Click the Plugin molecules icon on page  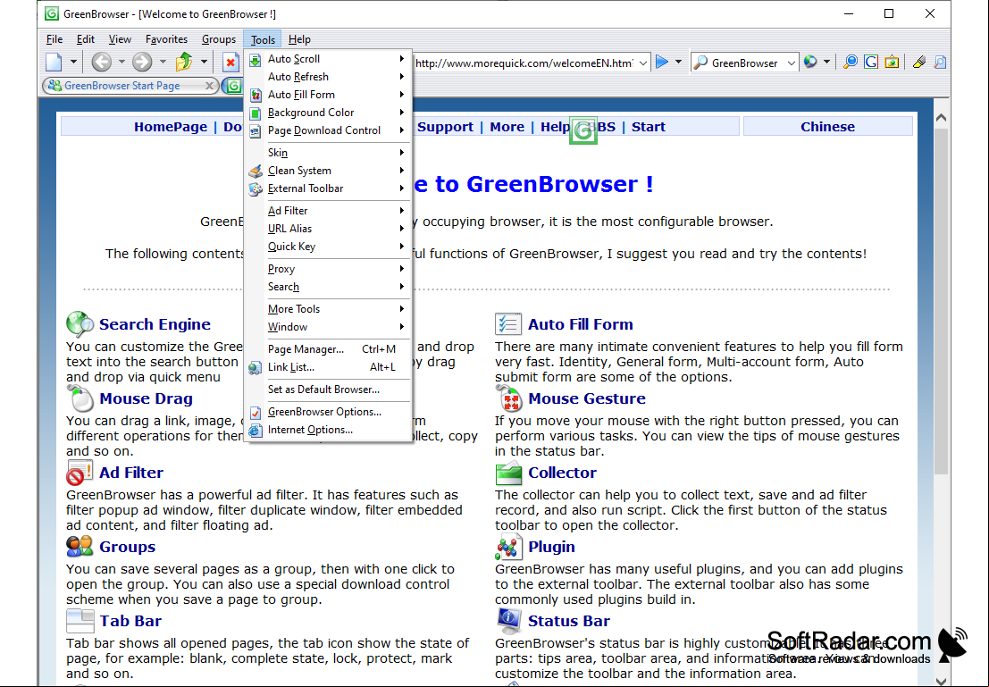click(509, 547)
